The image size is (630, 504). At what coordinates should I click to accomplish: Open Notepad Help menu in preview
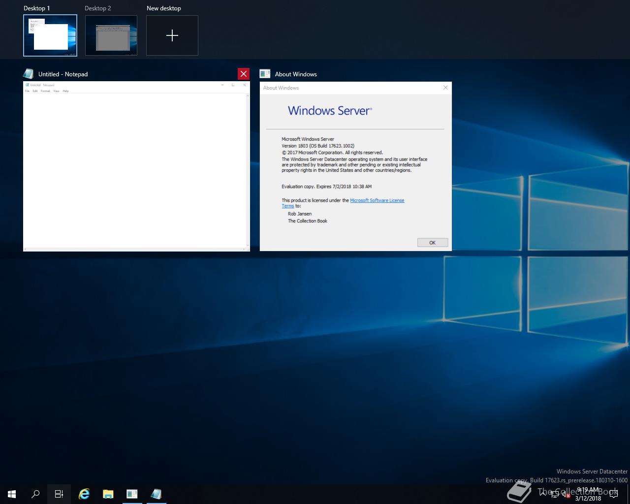65,91
